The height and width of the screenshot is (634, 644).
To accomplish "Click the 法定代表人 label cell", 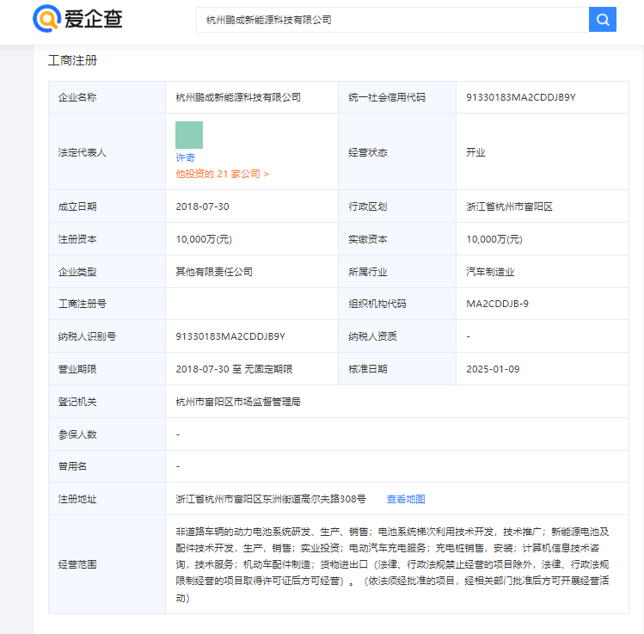I will tap(107, 151).
